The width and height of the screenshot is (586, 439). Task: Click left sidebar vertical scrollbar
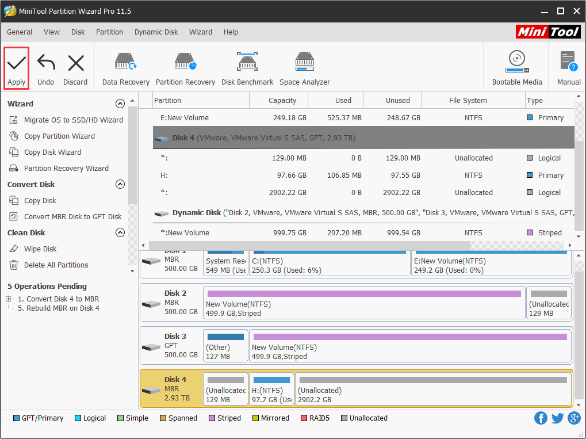[133, 155]
